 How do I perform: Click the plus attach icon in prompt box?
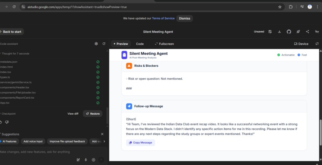click(93, 160)
